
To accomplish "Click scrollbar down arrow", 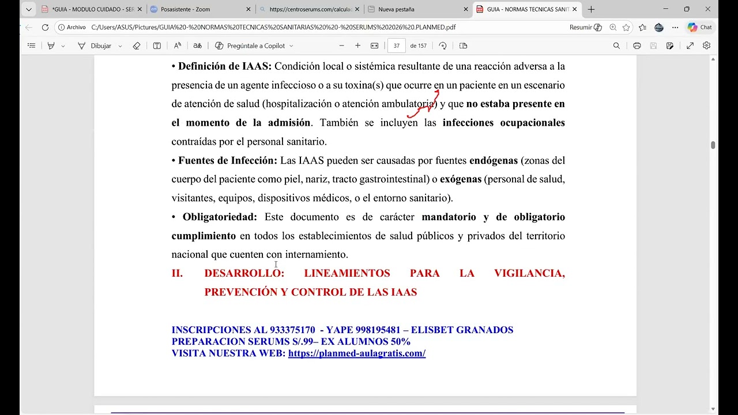I will pos(713,409).
